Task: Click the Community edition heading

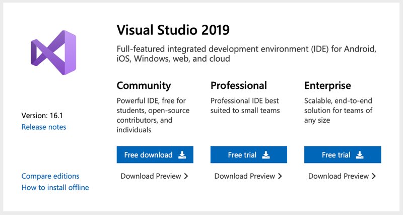Action: tap(144, 86)
